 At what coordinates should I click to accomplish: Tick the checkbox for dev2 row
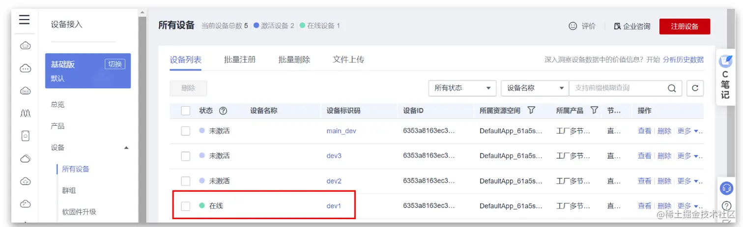(x=185, y=181)
